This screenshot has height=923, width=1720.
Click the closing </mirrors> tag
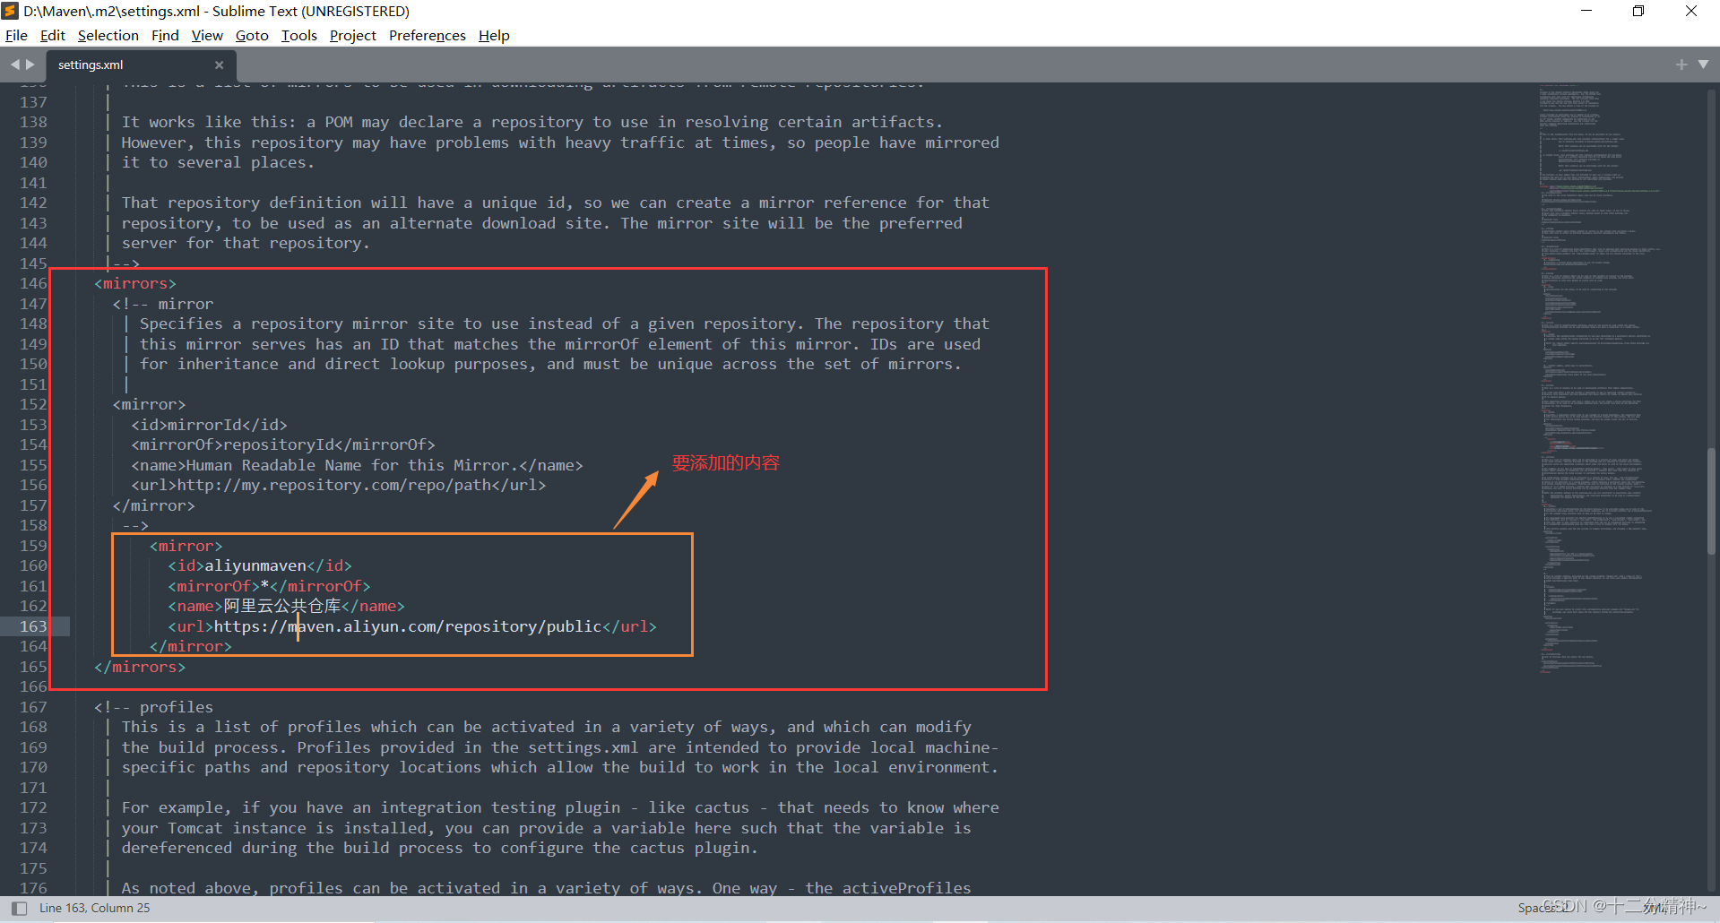coord(140,667)
